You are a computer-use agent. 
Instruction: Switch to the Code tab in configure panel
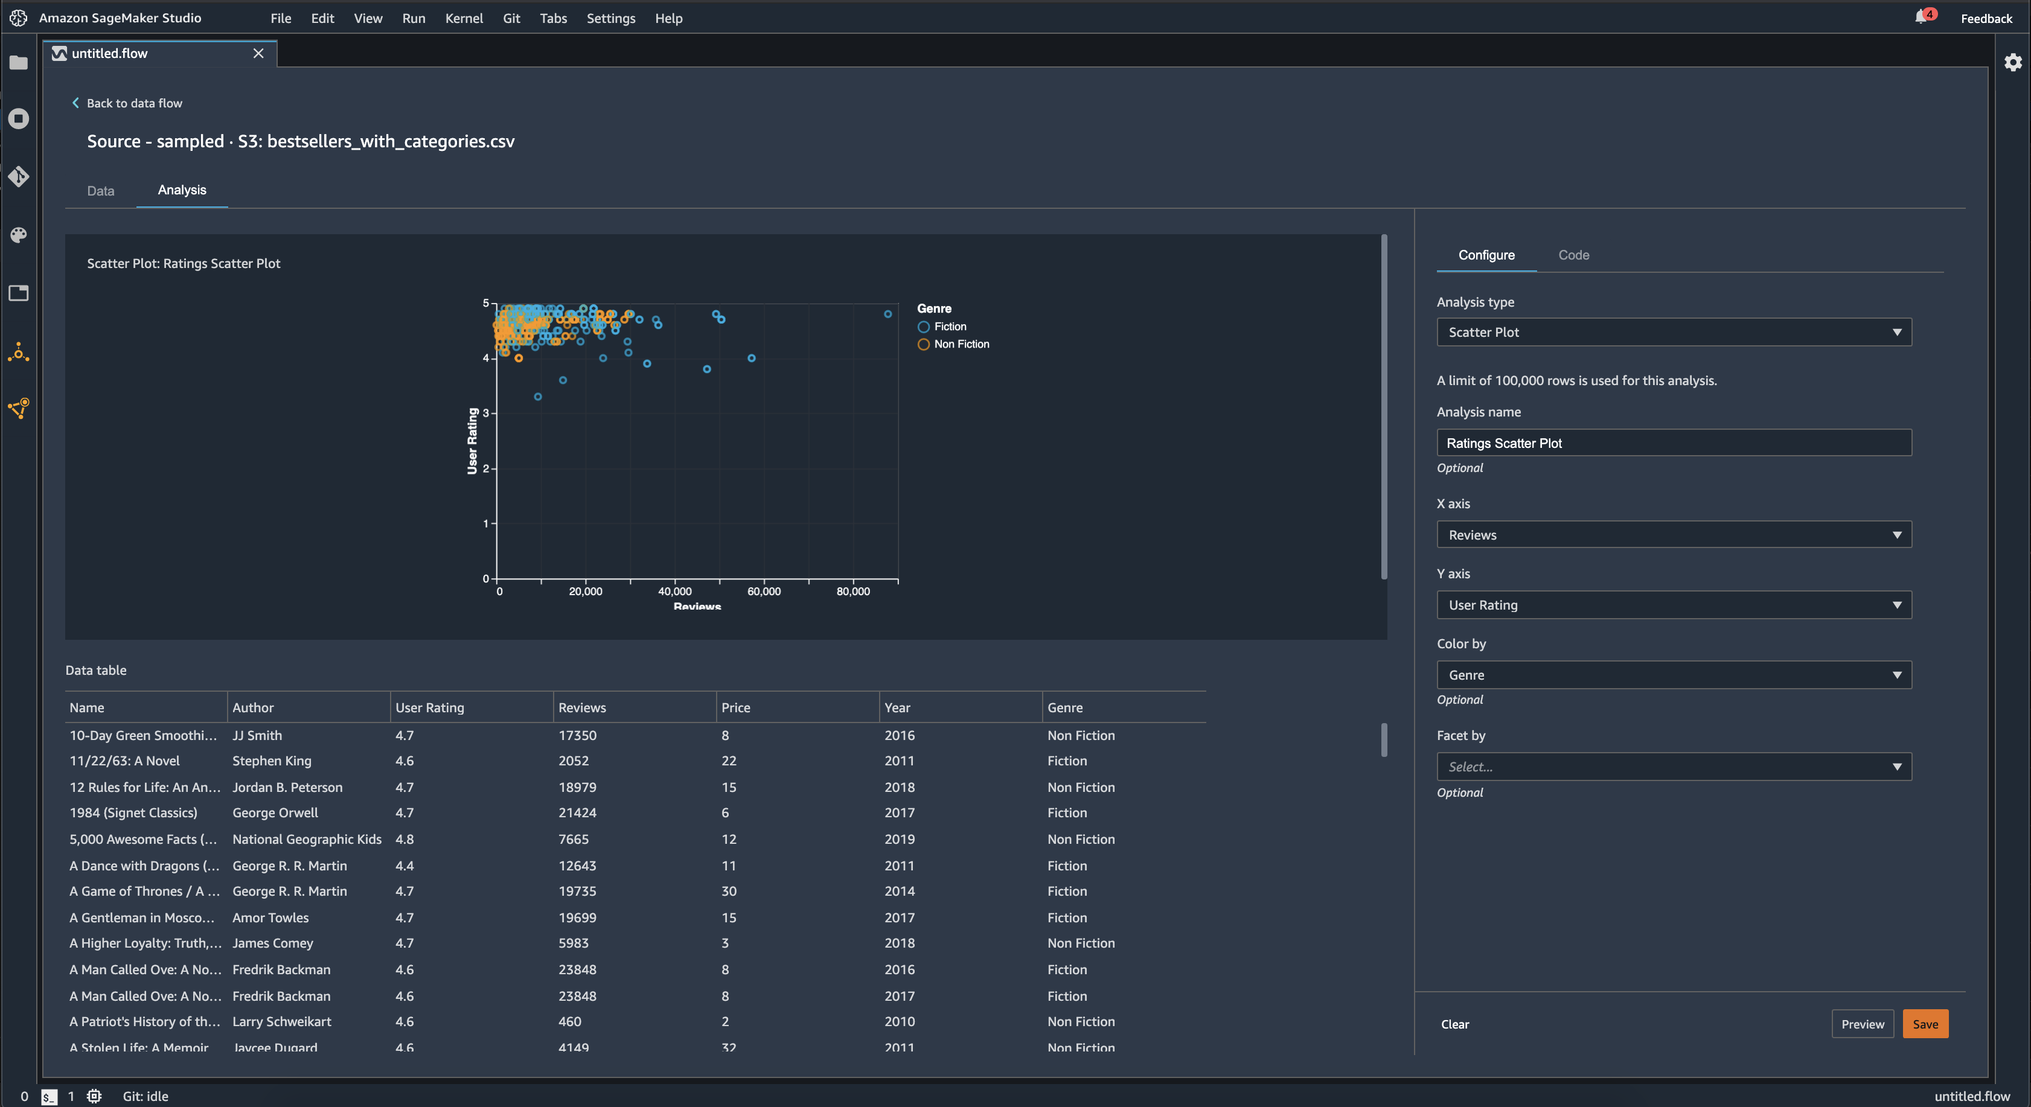coord(1573,254)
